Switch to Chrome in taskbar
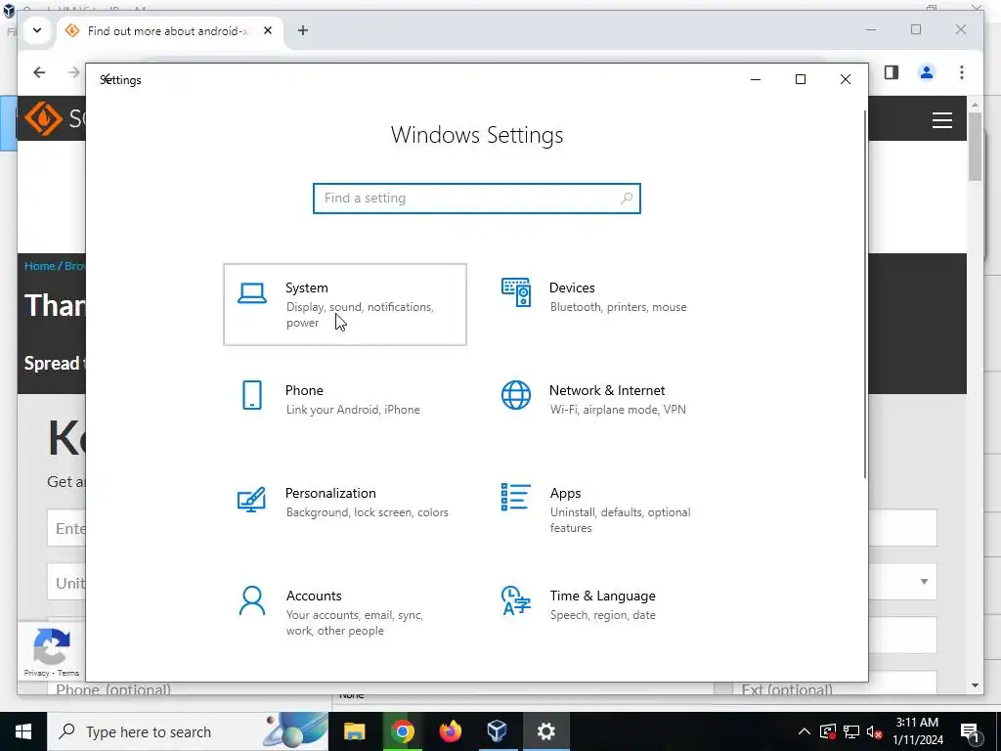The image size is (1001, 751). (x=402, y=731)
